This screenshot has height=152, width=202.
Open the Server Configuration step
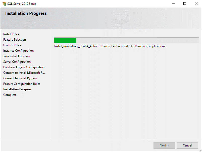click(x=17, y=62)
